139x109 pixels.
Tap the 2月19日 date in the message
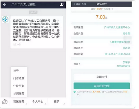pyautogui.click(x=17, y=45)
